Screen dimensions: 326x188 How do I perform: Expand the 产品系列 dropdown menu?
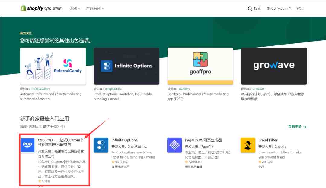[x=95, y=8]
